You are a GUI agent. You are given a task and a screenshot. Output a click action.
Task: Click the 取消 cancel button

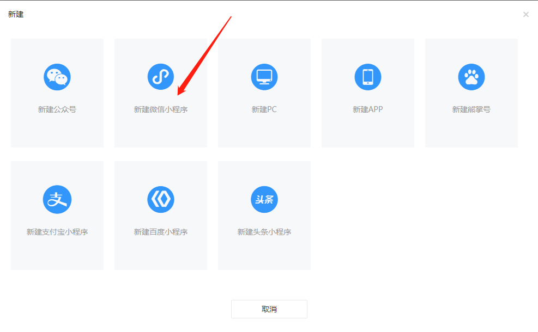pos(269,309)
